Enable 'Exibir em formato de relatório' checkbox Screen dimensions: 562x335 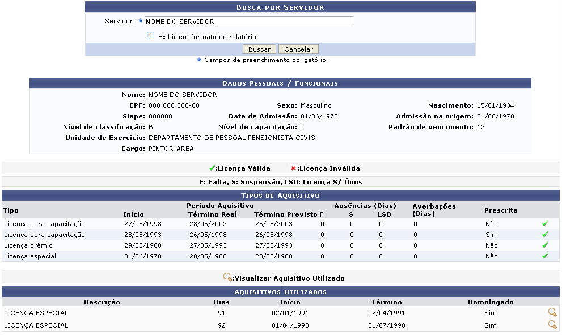click(x=151, y=36)
